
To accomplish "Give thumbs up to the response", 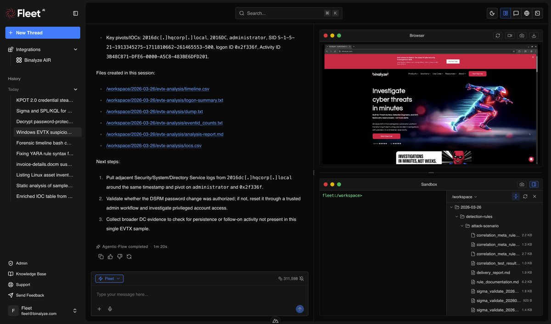I will (110, 257).
